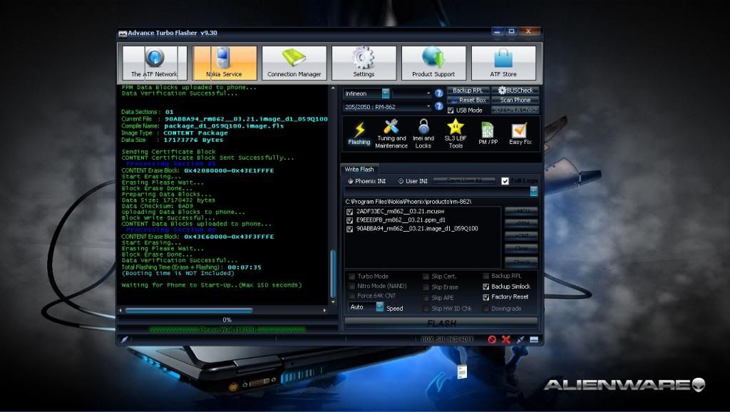
Task: Click the Easy Fix icon
Action: [x=520, y=133]
